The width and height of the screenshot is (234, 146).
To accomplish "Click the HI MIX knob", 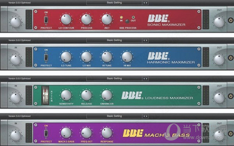I will coord(127,57).
